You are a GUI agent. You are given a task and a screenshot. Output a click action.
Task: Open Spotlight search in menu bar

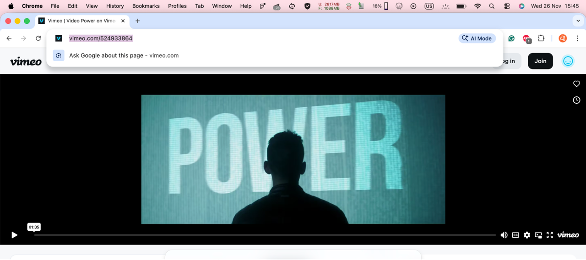point(492,6)
